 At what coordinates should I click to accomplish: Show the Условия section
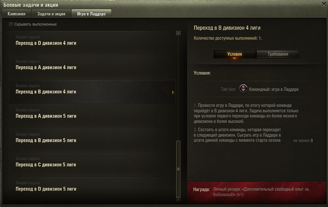click(x=235, y=54)
